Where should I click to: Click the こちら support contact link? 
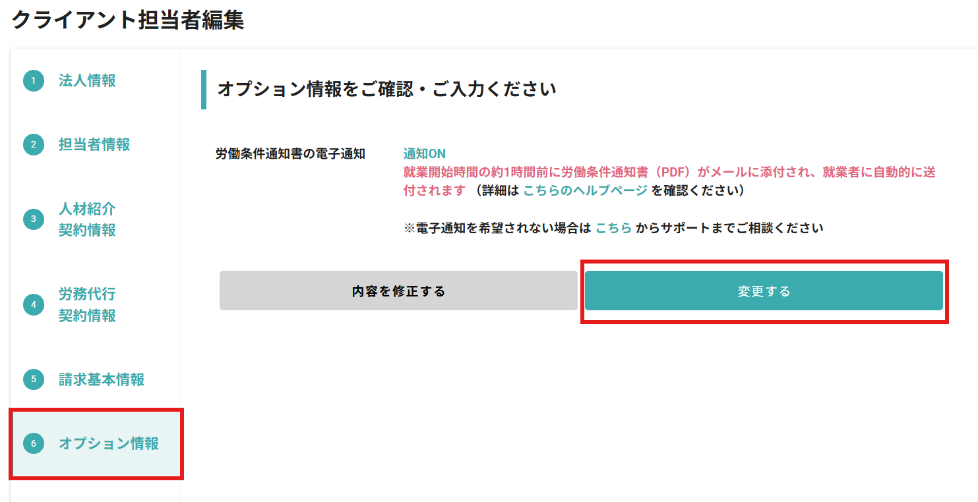pos(613,228)
